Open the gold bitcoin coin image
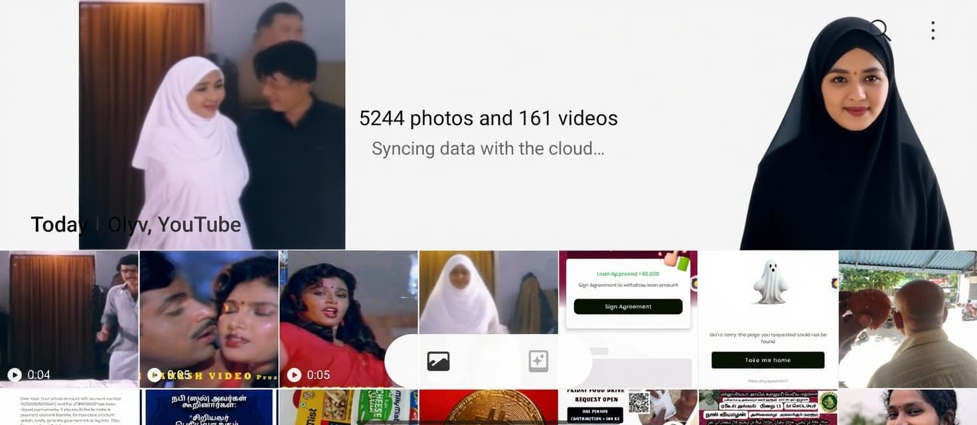This screenshot has height=425, width=977. [488, 407]
